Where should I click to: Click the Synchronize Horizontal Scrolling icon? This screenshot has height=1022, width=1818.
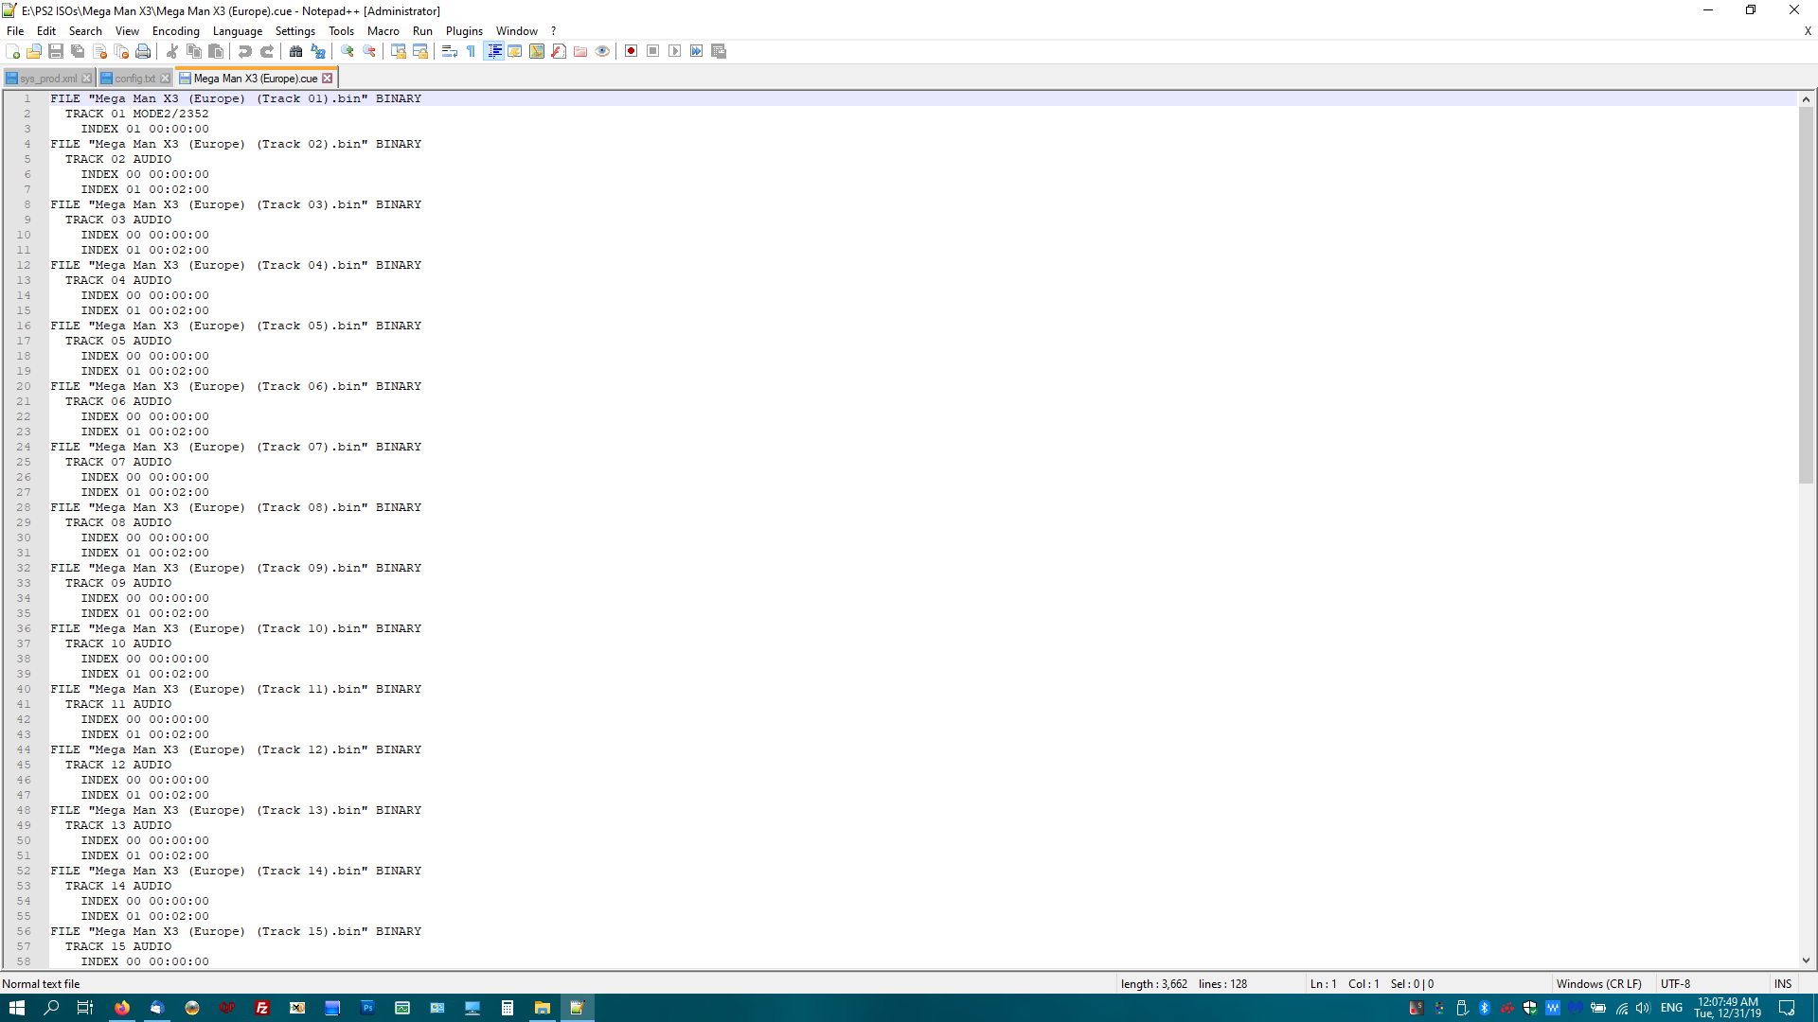[420, 51]
